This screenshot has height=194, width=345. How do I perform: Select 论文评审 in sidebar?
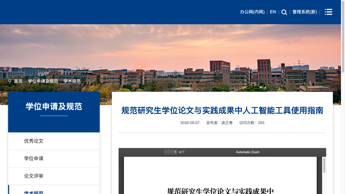pos(54,176)
